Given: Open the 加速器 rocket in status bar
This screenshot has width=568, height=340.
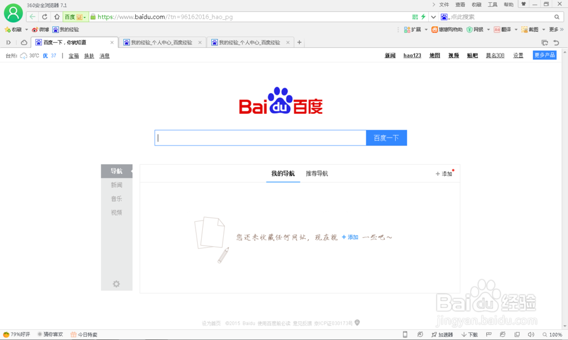Looking at the screenshot, I should pos(442,334).
